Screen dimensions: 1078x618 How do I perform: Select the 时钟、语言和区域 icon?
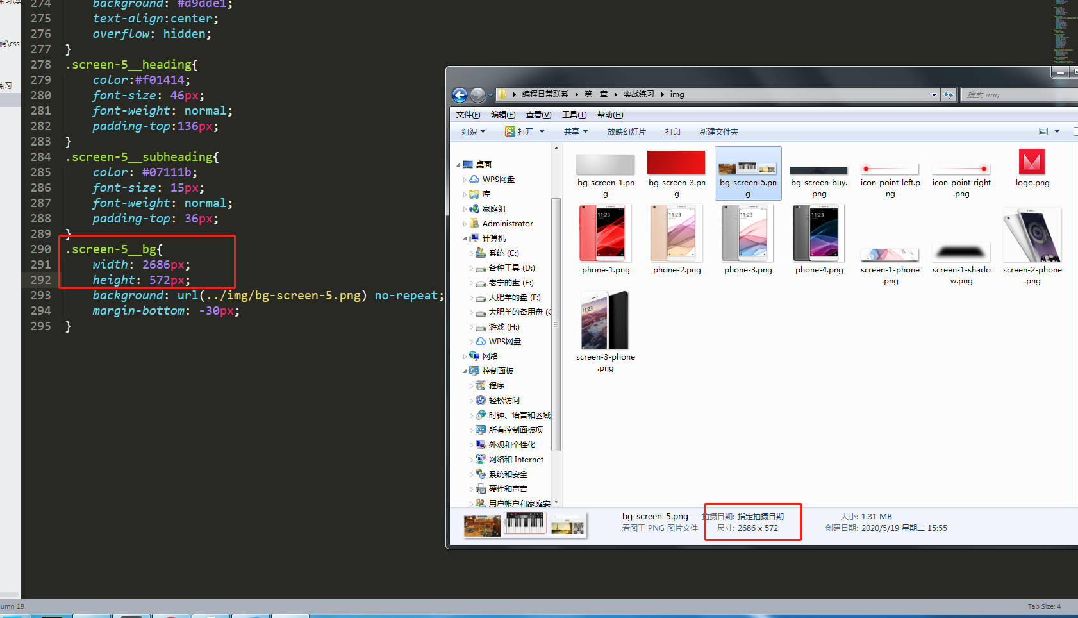click(x=481, y=415)
